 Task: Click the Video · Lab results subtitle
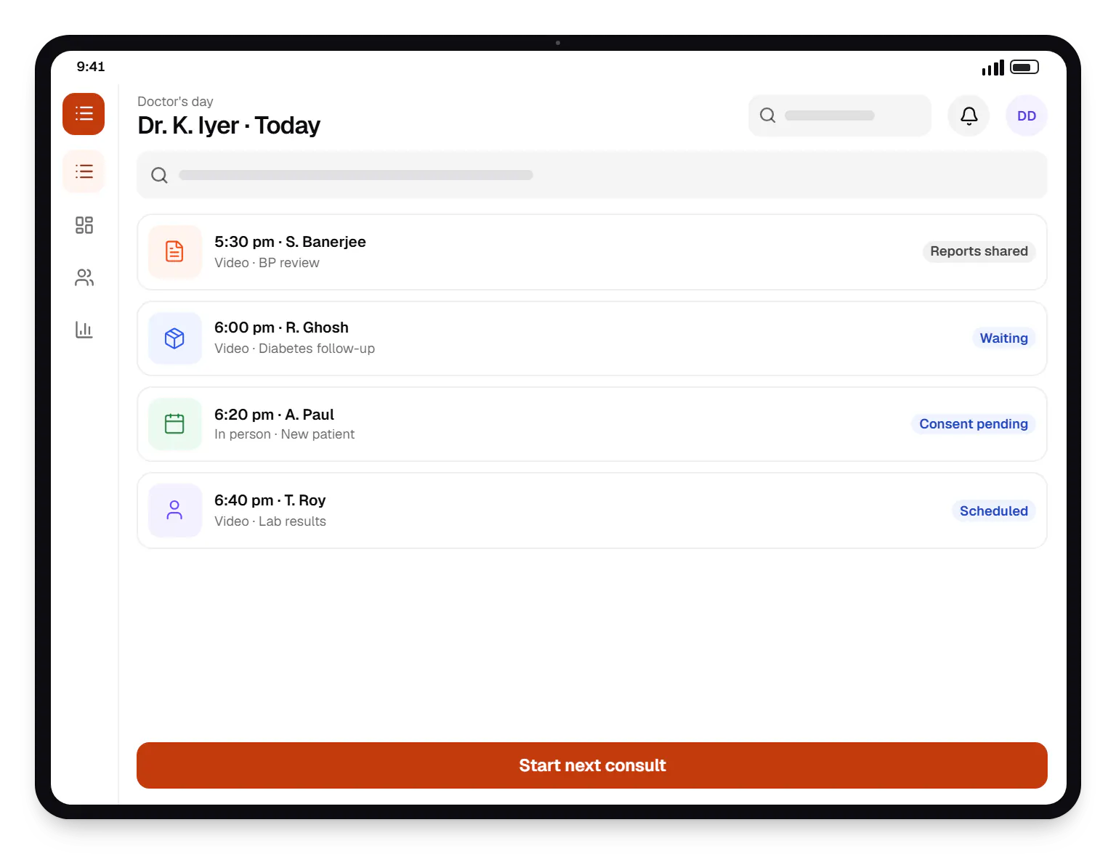[270, 521]
